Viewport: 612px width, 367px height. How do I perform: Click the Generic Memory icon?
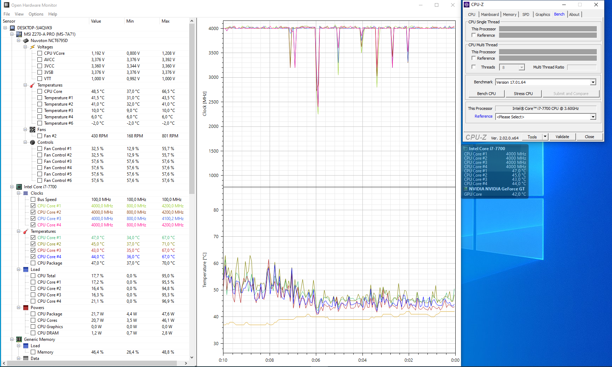[x=19, y=339]
